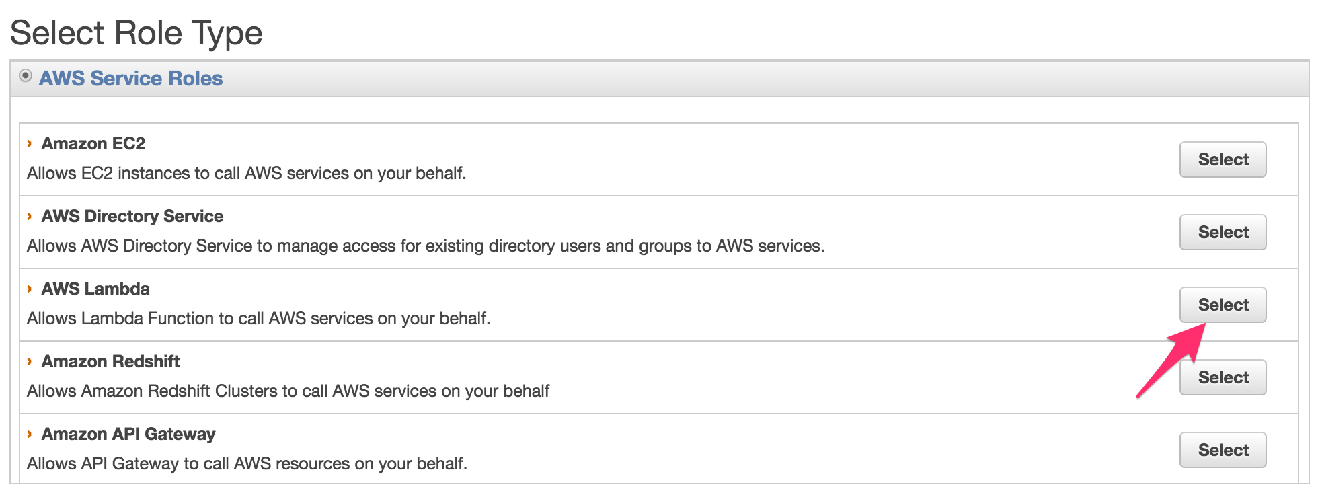Click the AWS Lambda role title
This screenshot has width=1318, height=491.
(x=95, y=289)
